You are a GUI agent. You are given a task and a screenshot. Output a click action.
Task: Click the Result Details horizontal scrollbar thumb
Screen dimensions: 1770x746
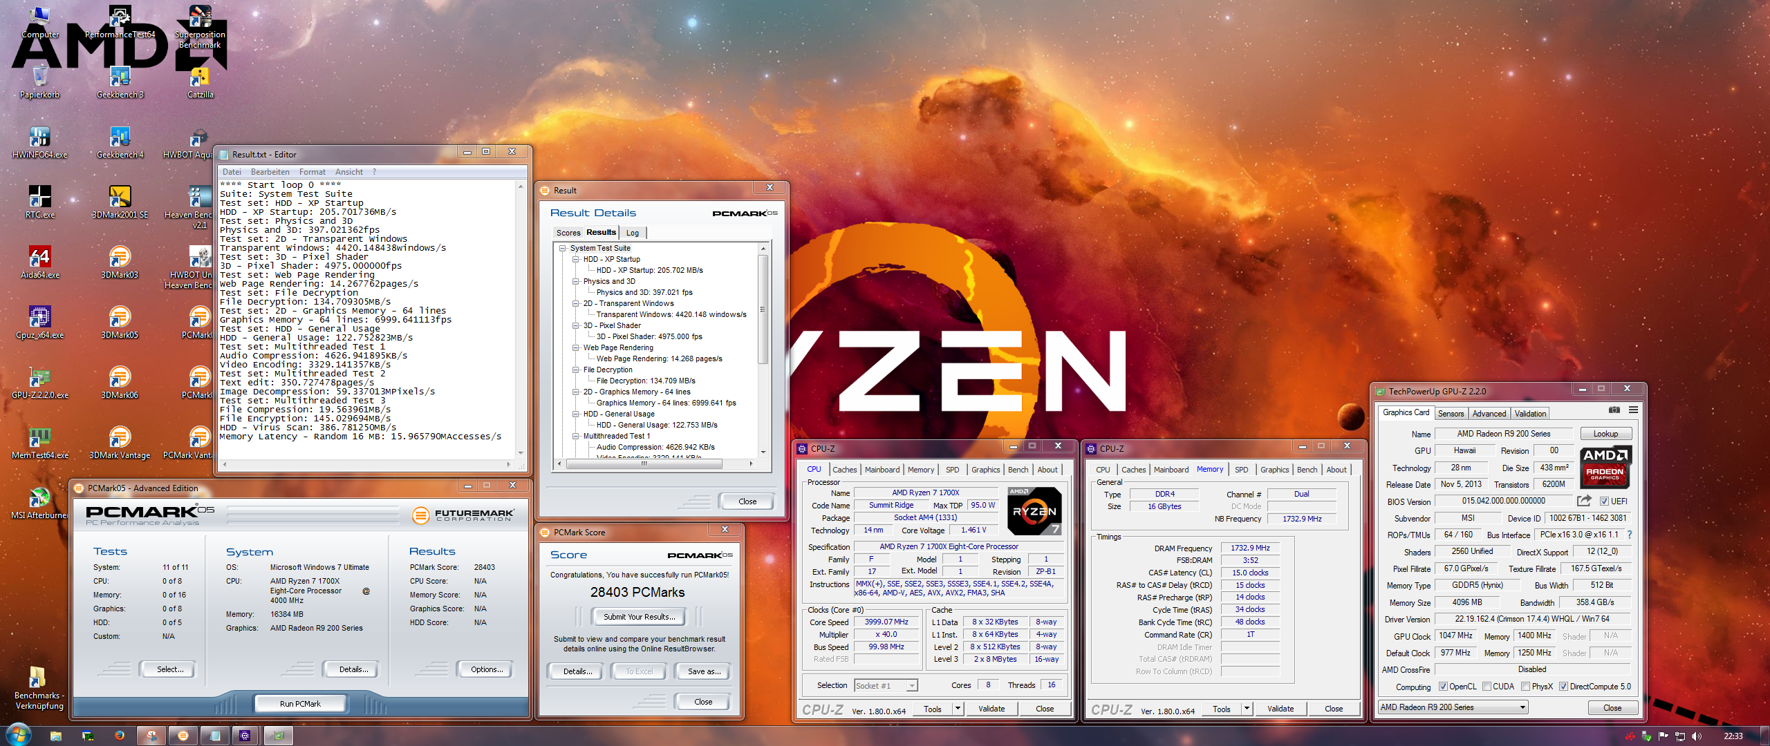pos(644,464)
